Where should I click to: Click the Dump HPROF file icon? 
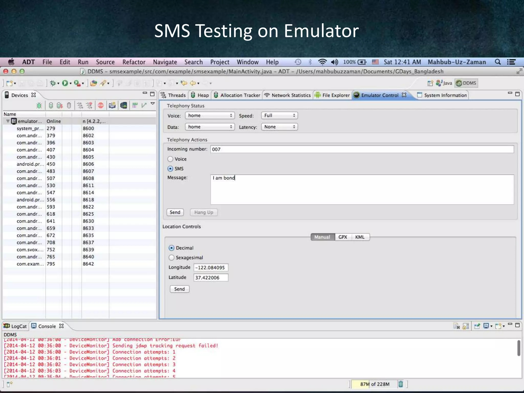60,105
